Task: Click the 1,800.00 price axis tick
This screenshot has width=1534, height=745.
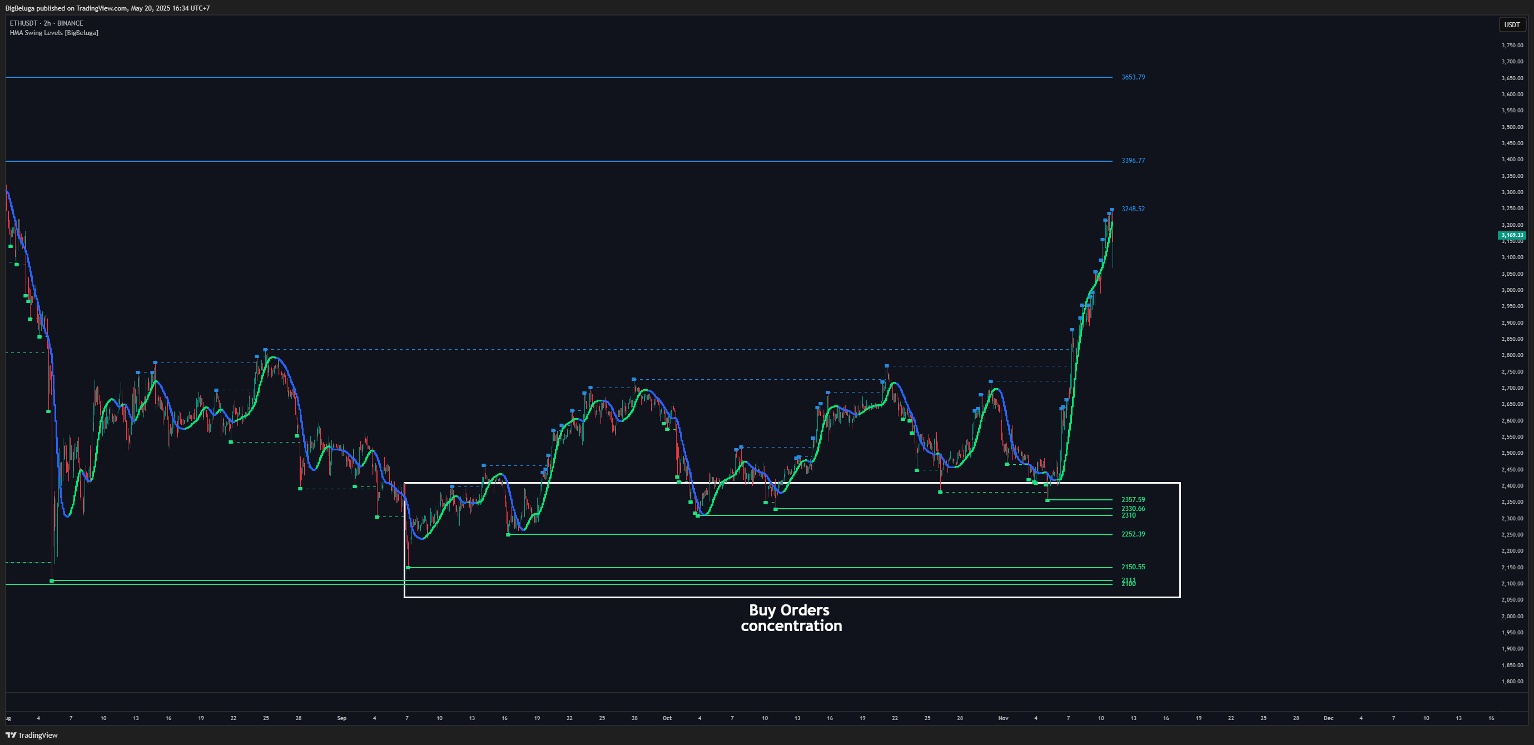Action: pyautogui.click(x=1512, y=681)
